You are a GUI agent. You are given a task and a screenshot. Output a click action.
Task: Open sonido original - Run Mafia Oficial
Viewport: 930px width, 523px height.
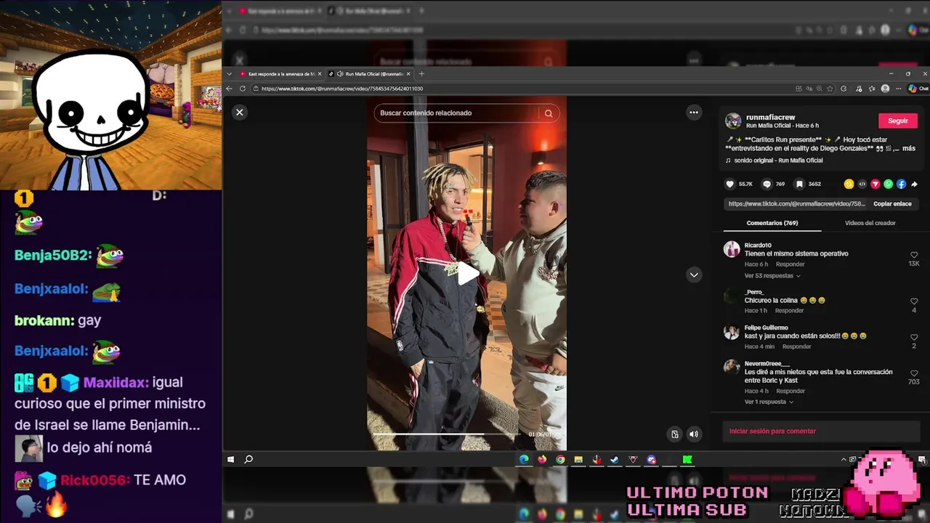click(x=778, y=161)
